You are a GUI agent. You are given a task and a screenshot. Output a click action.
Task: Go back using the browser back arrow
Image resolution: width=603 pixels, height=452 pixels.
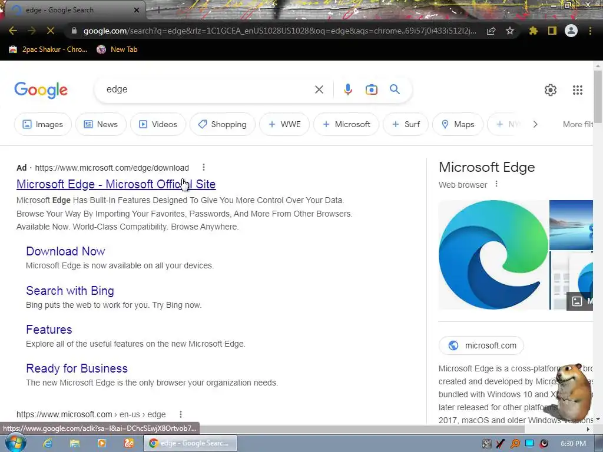click(13, 31)
